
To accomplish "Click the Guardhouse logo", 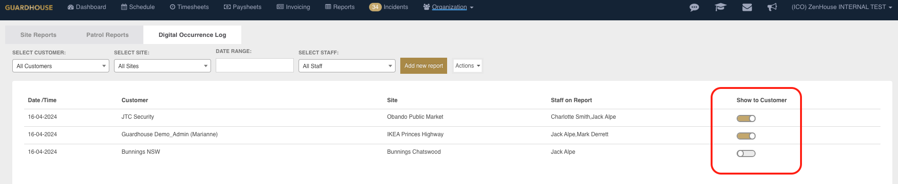I will pyautogui.click(x=29, y=8).
